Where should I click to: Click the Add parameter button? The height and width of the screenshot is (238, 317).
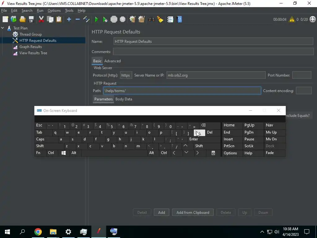click(x=162, y=213)
